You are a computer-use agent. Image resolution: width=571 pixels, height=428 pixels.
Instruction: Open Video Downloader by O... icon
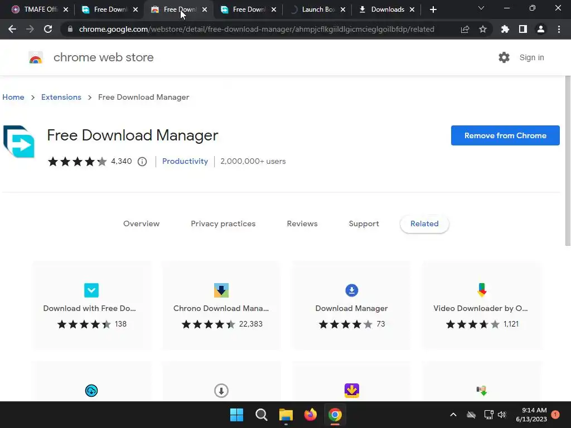point(482,290)
